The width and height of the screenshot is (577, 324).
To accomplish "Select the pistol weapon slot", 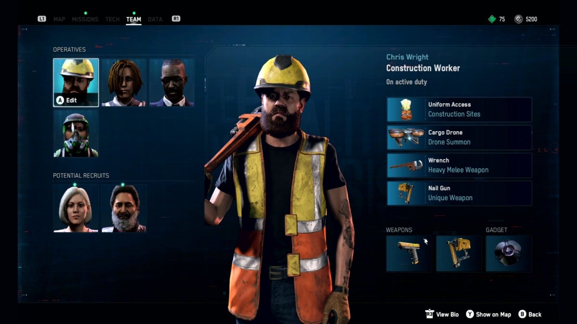I will point(409,253).
